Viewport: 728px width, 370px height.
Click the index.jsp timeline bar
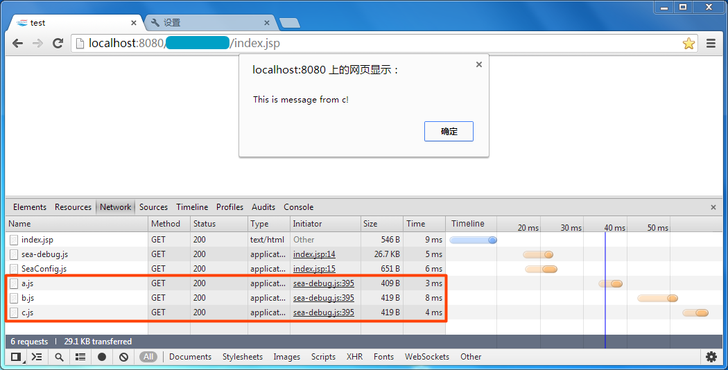(x=473, y=240)
